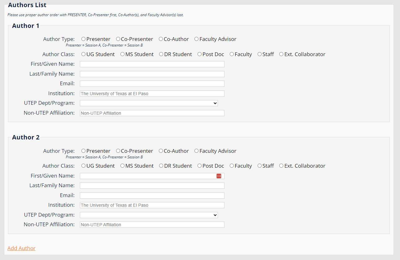The image size is (400, 260).
Task: Expand Author 2 UTEP Dept/Program dropdown
Action: tap(149, 215)
